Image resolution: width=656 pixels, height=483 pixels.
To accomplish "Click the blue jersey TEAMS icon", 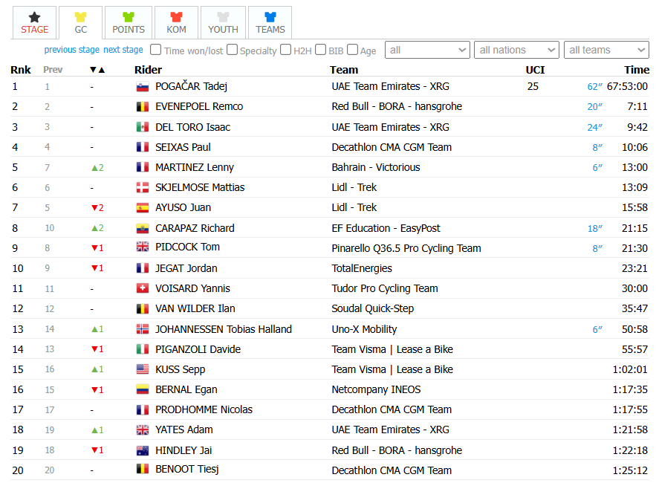I will (x=270, y=17).
